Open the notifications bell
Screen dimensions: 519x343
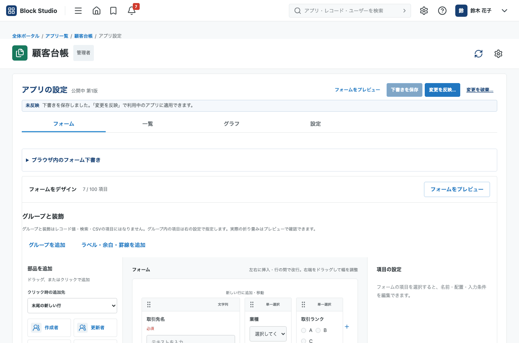[132, 11]
